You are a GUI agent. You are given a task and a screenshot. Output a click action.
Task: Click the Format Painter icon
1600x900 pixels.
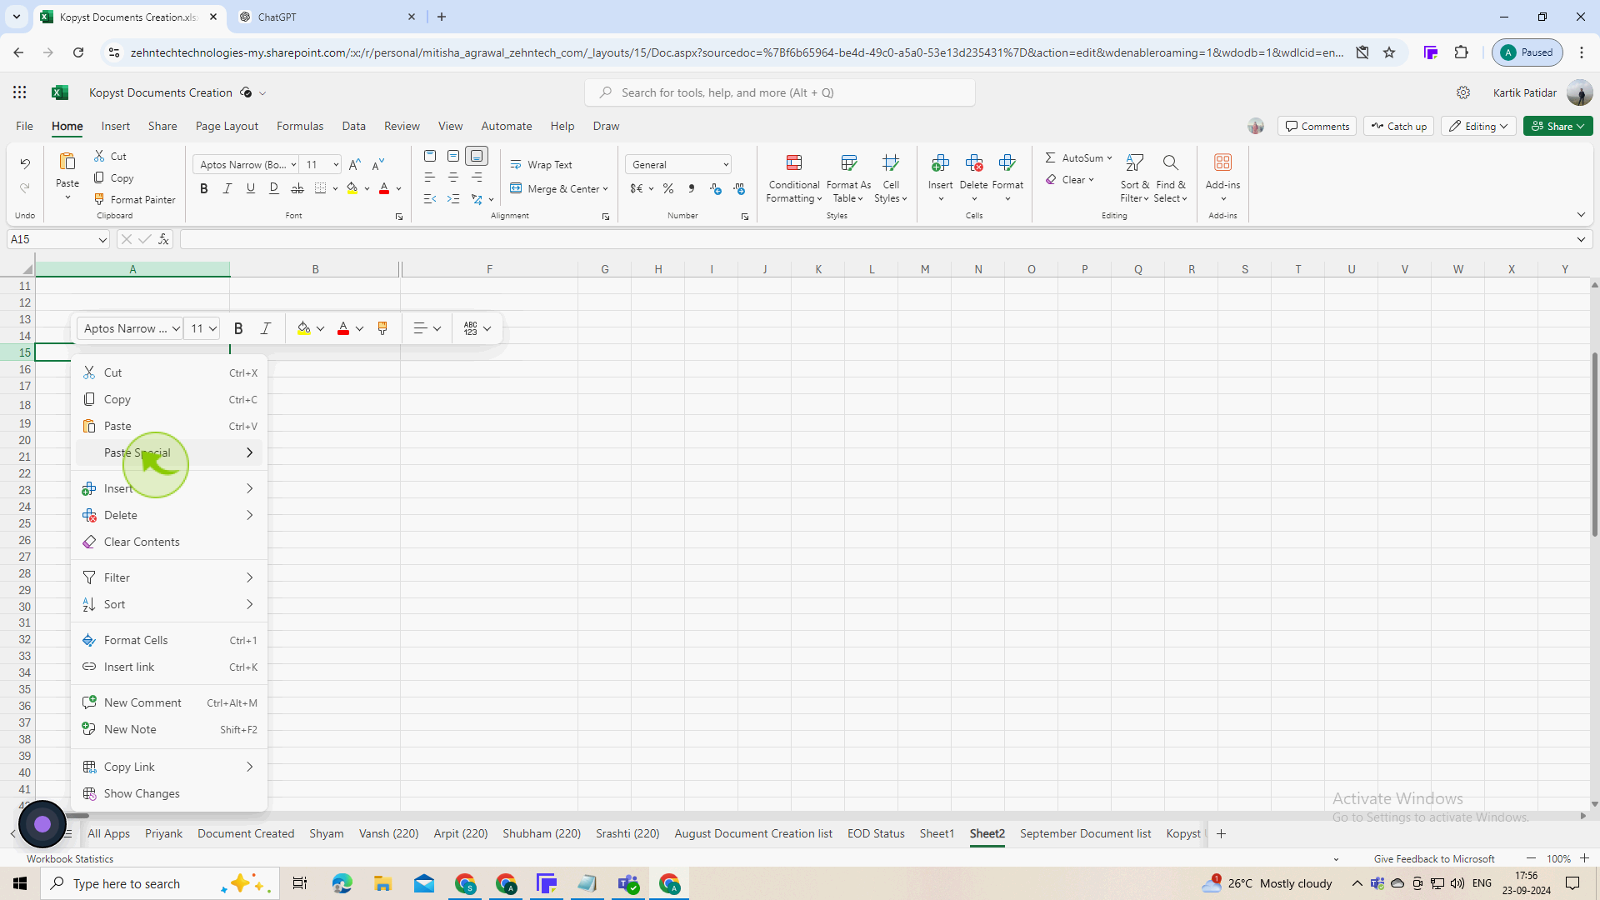(x=99, y=199)
